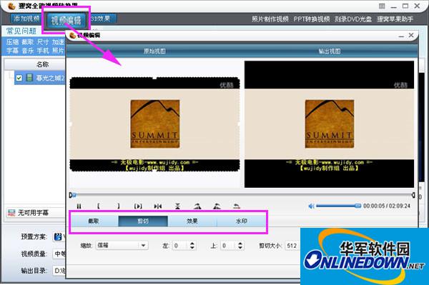Image resolution: width=429 pixels, height=285 pixels.
Task: Set clip start with left bracket icon
Action: coord(99,206)
